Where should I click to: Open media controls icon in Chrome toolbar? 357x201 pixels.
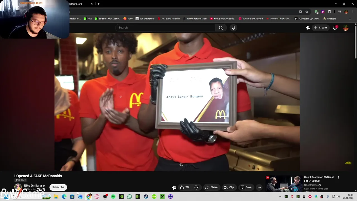(x=339, y=12)
